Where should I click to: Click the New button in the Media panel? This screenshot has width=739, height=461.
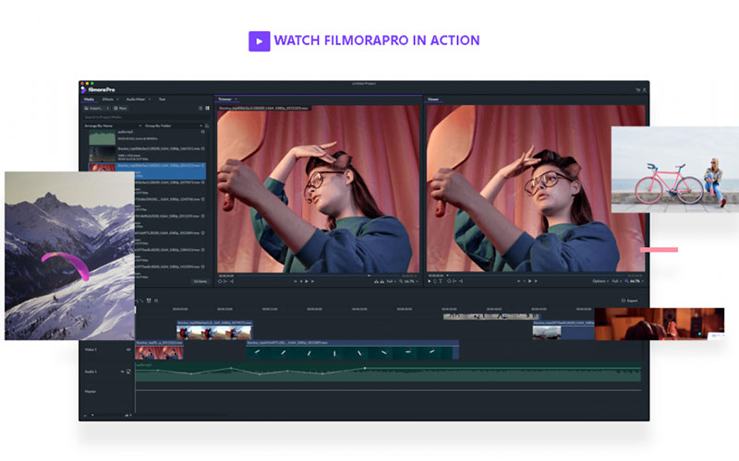point(121,108)
